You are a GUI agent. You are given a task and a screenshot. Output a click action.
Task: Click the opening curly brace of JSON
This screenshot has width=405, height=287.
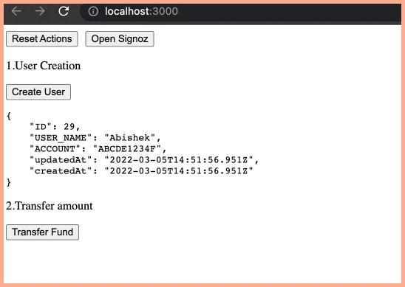(x=9, y=116)
